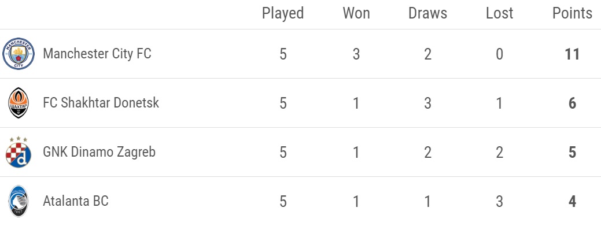Select the Atalanta BC team name
Screen dimensions: 601x226
coord(76,201)
